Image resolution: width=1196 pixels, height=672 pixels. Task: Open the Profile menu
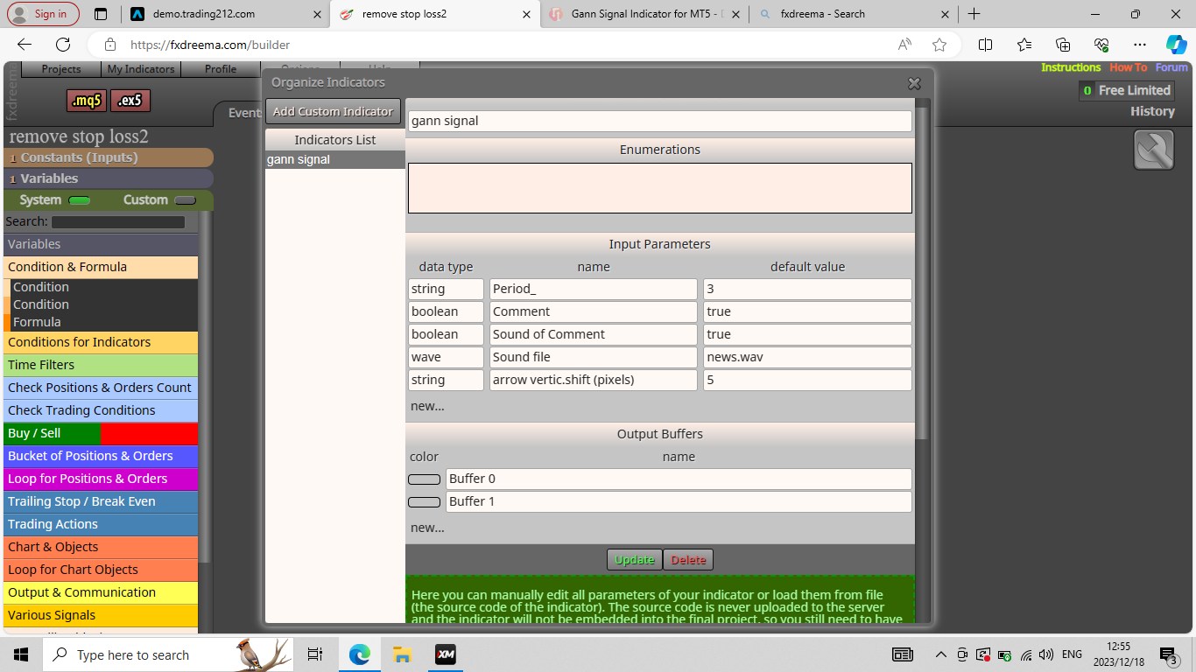(221, 69)
